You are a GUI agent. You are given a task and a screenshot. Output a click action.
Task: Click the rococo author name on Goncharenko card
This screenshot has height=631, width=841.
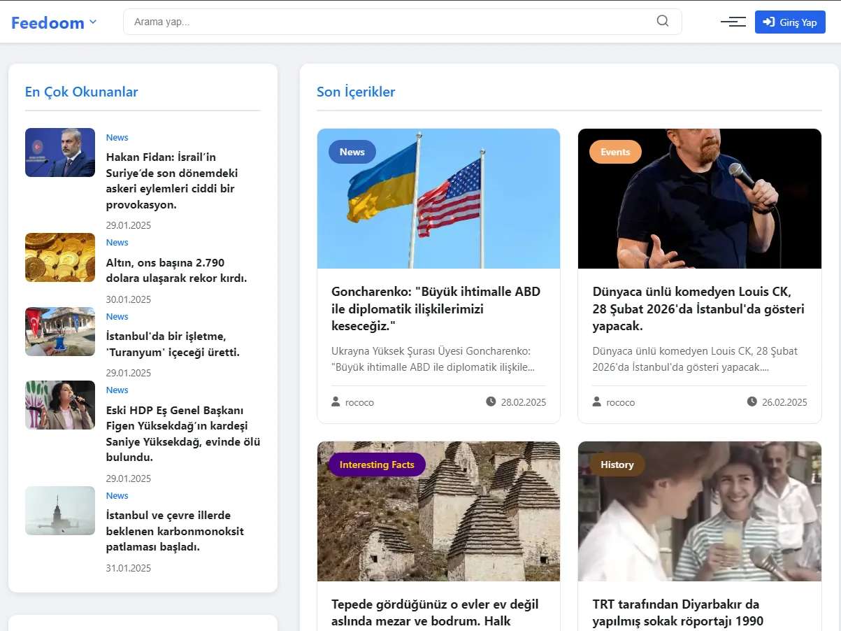click(x=359, y=402)
